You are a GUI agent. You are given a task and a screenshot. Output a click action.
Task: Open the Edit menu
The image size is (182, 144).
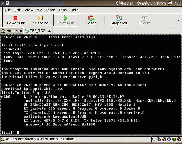pos(18,10)
